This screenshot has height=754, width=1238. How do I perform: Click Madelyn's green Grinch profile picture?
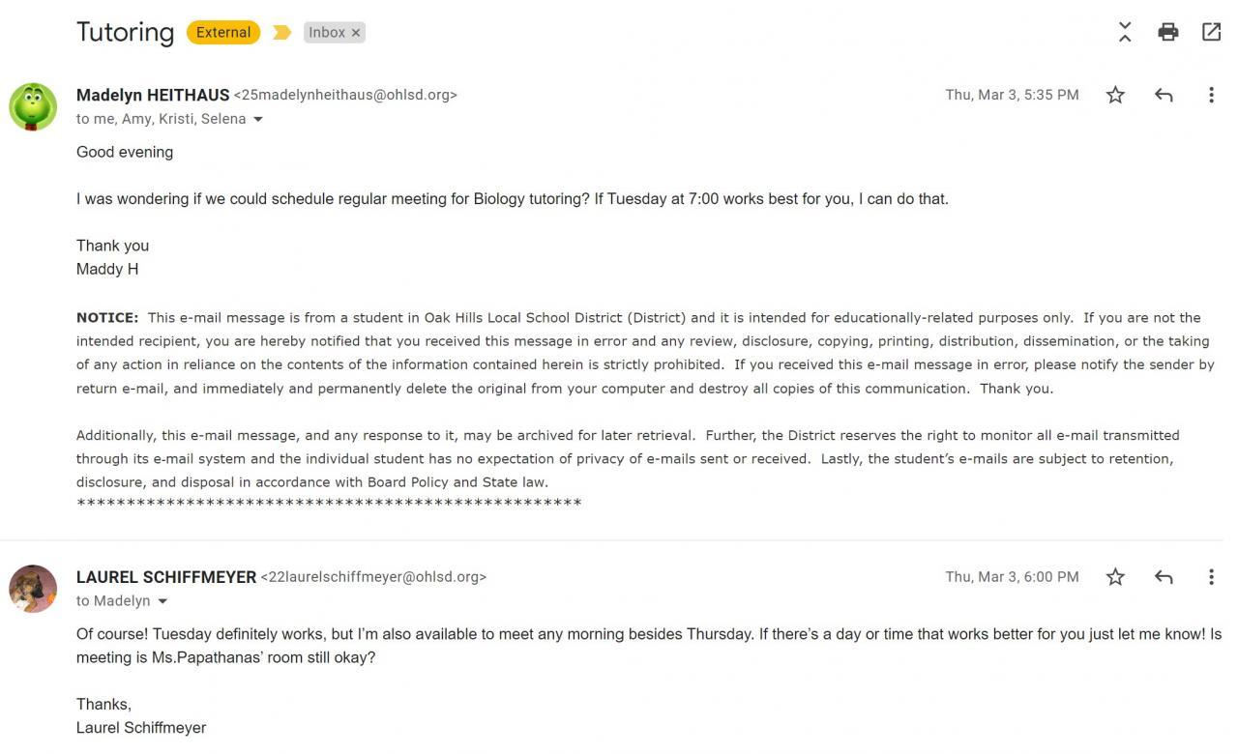[x=33, y=105]
